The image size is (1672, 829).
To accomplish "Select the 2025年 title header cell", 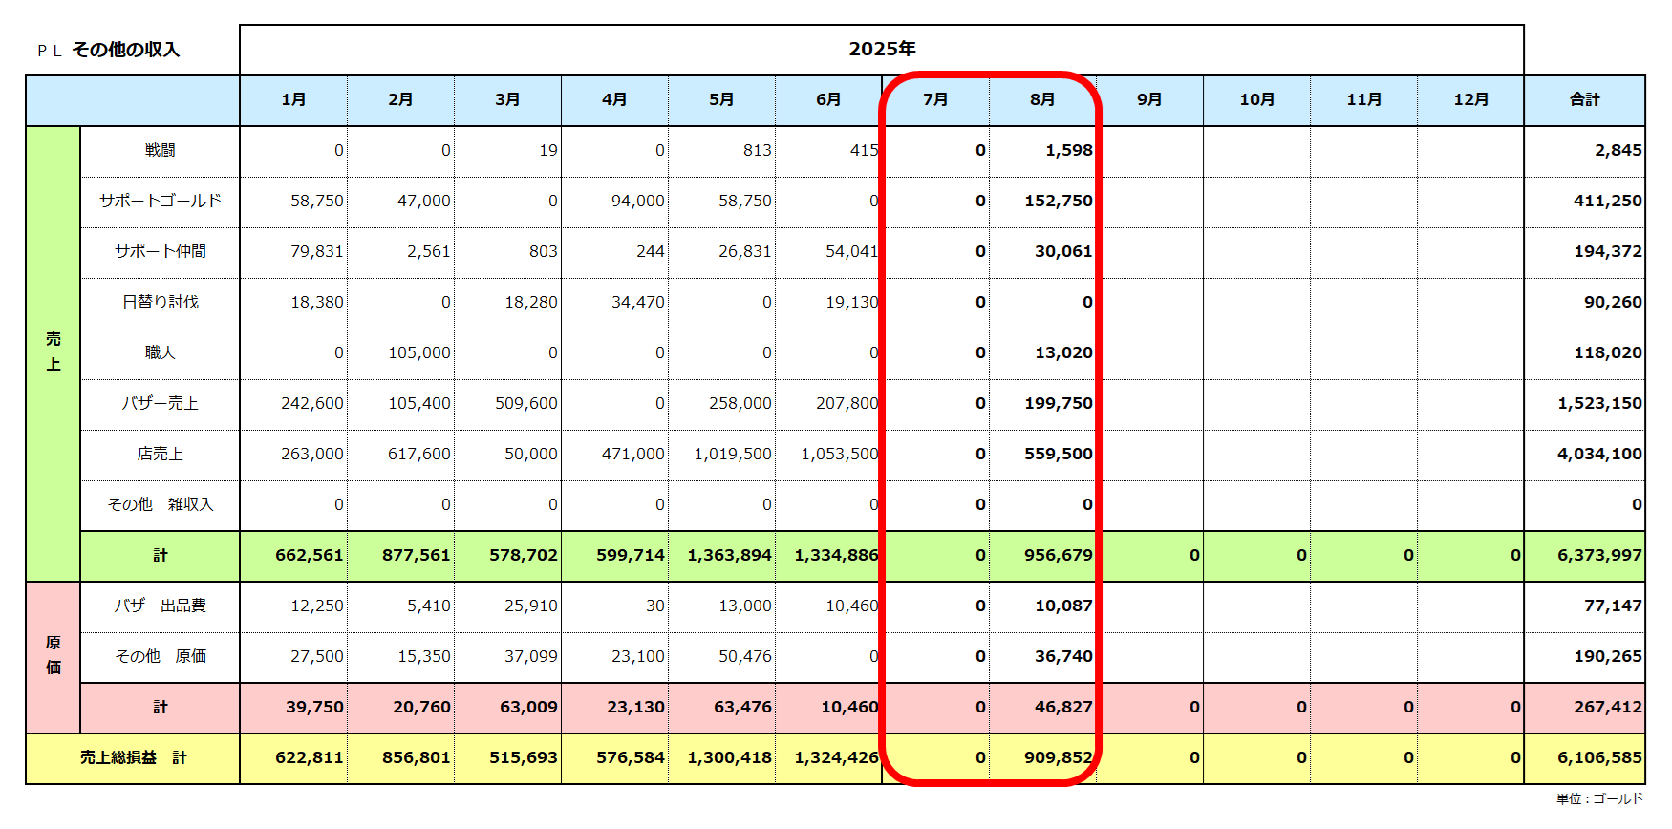I will coord(881,49).
